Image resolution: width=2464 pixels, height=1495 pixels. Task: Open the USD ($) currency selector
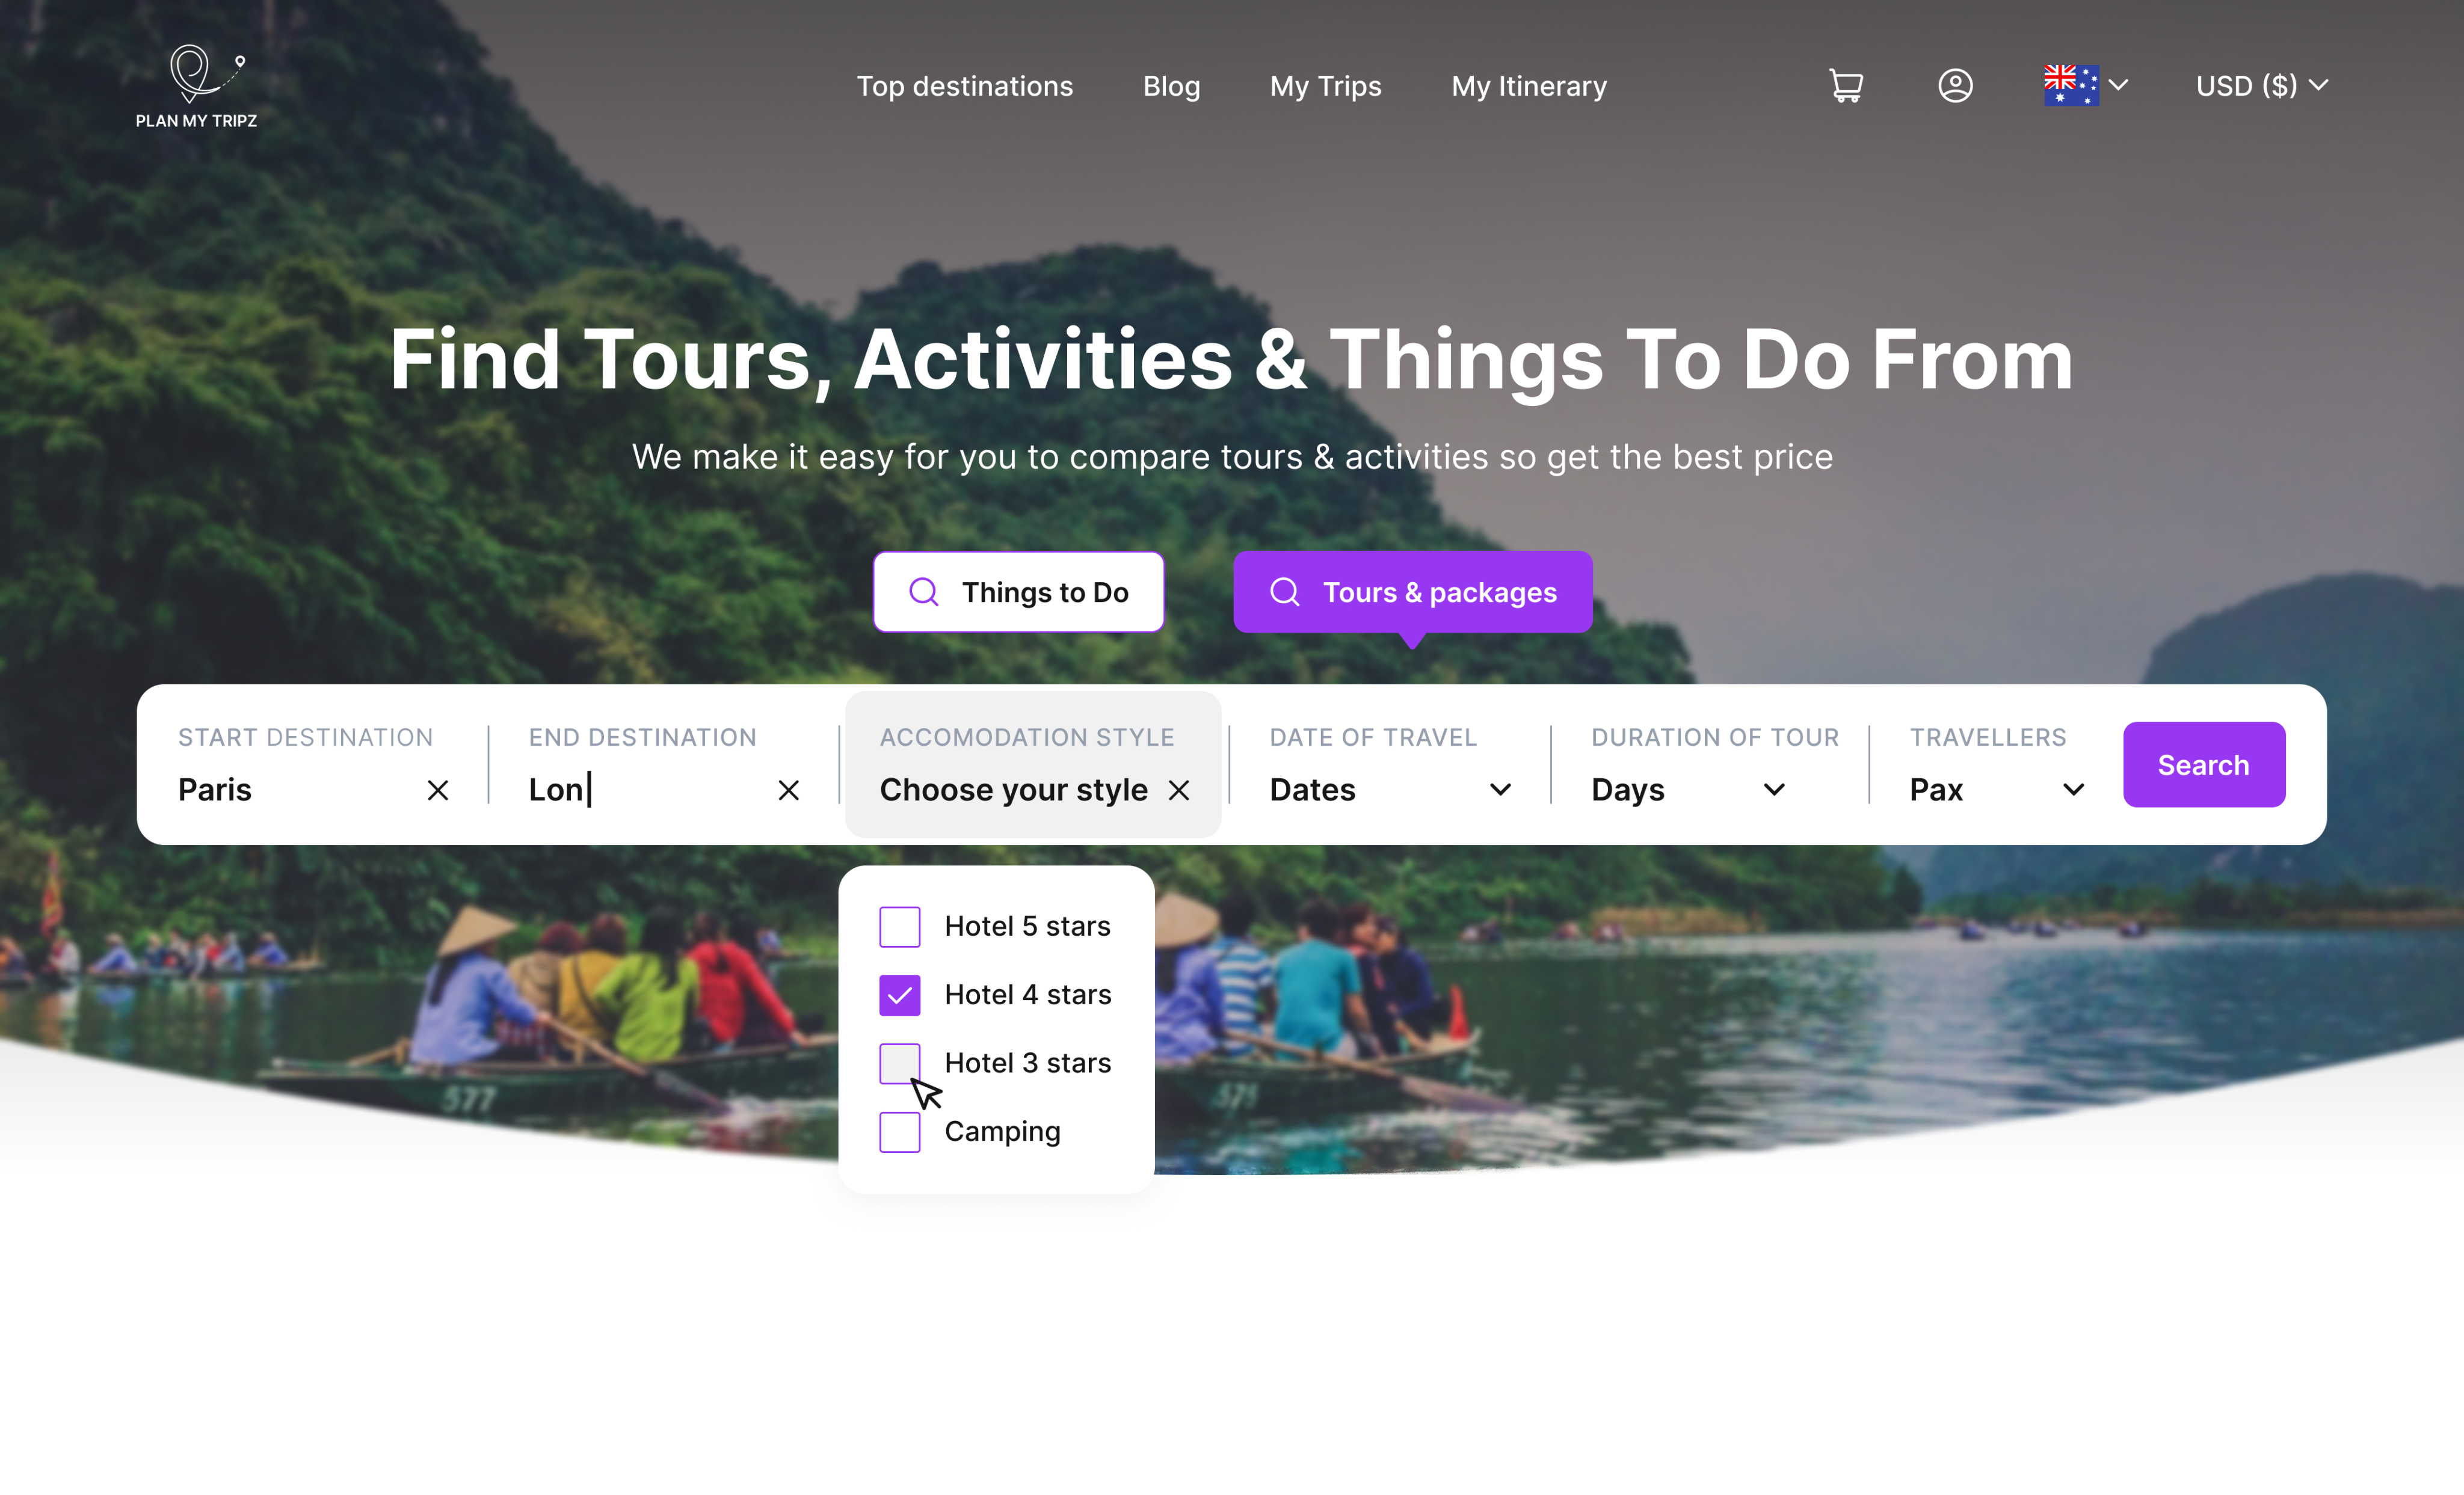(x=2262, y=86)
